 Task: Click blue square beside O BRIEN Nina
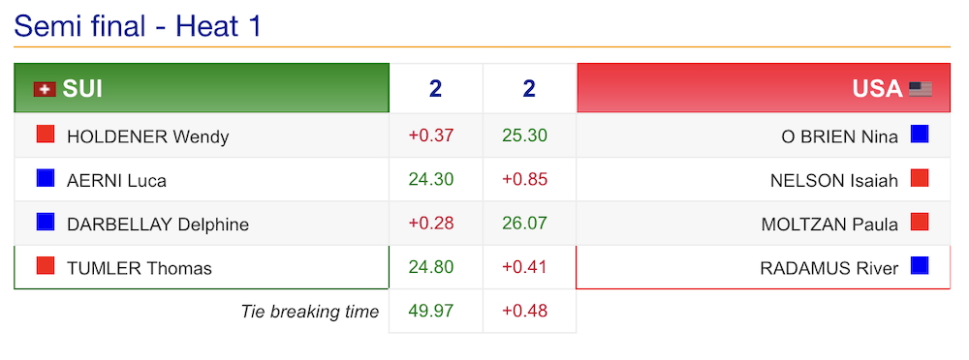click(920, 134)
